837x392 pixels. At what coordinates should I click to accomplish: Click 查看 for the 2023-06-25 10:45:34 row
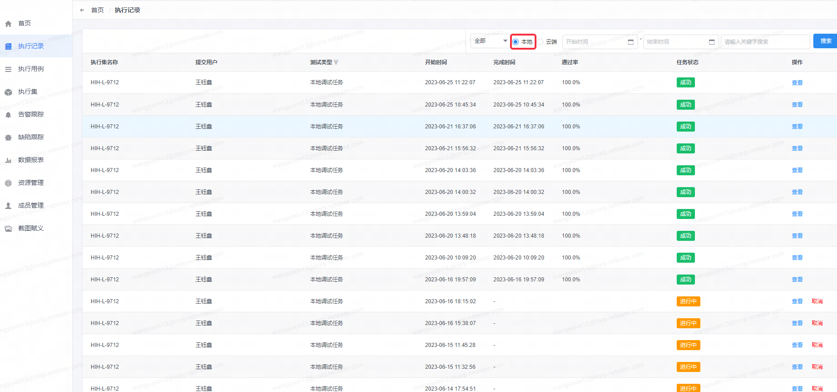tap(797, 105)
